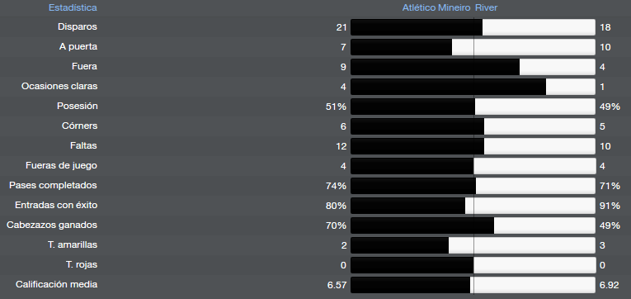Image resolution: width=631 pixels, height=299 pixels.
Task: Open the Atlético Mineiro team link
Action: coord(436,7)
